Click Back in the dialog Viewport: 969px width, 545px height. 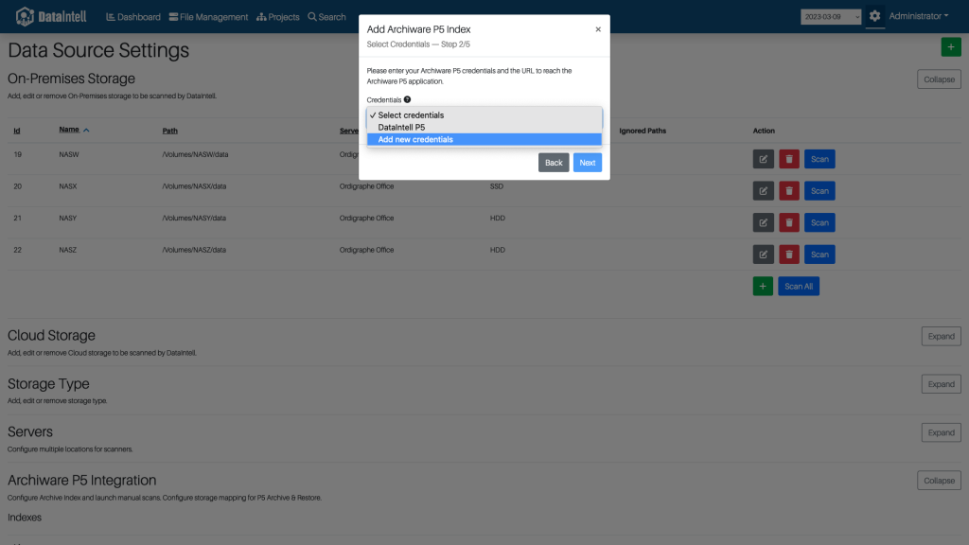(x=554, y=163)
